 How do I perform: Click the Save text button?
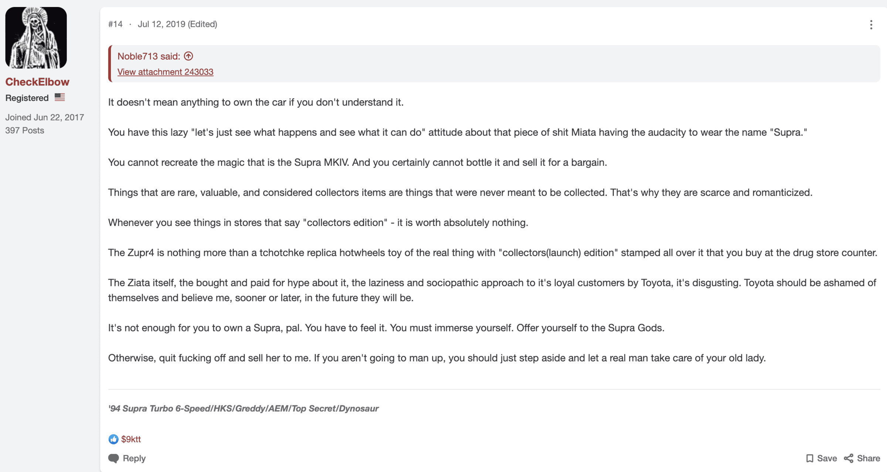pos(827,458)
